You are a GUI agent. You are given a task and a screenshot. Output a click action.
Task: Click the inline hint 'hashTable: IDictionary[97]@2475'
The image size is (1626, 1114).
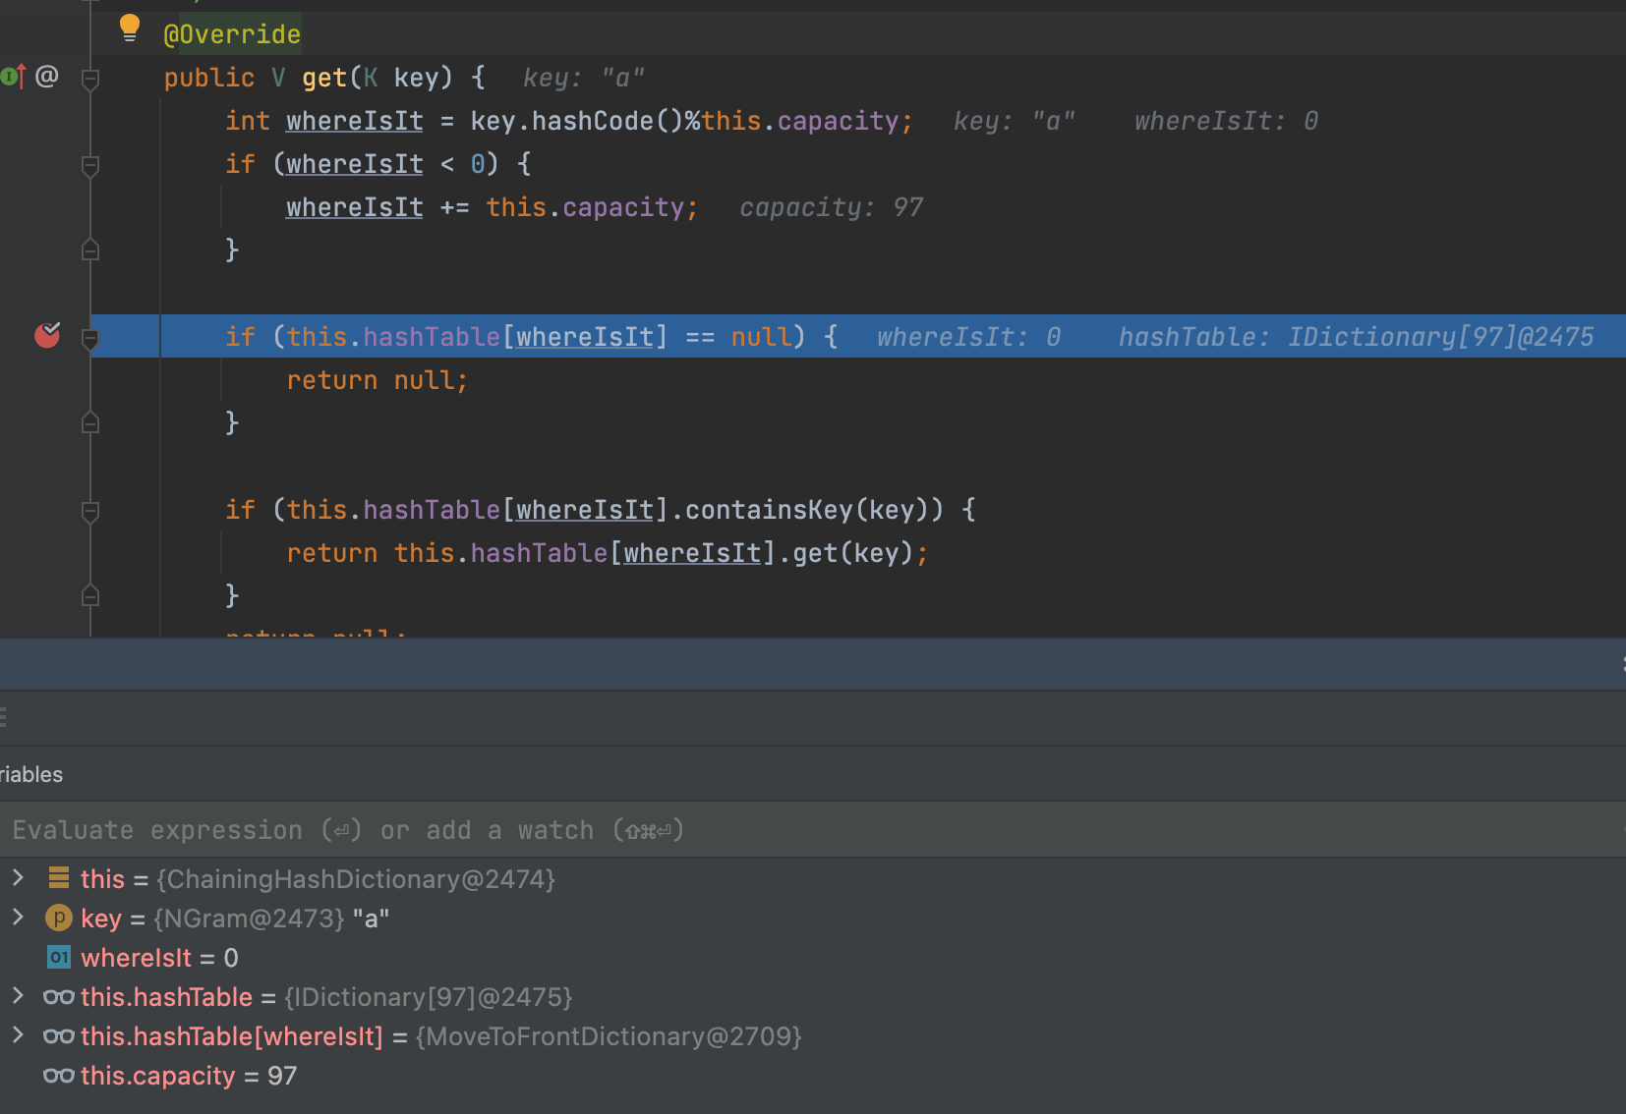tap(1356, 337)
